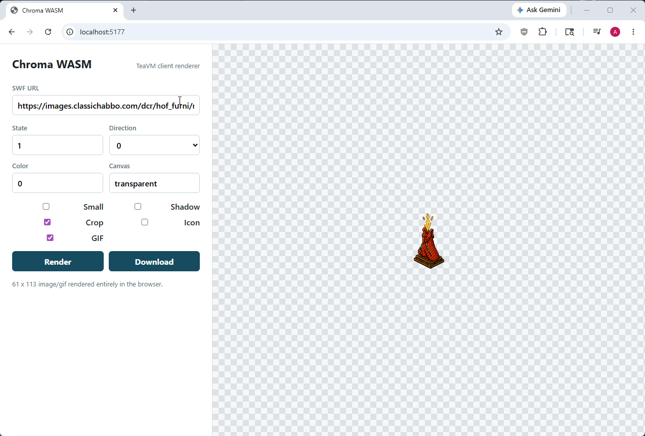Maximize the browser window
The image size is (645, 436).
[x=610, y=10]
